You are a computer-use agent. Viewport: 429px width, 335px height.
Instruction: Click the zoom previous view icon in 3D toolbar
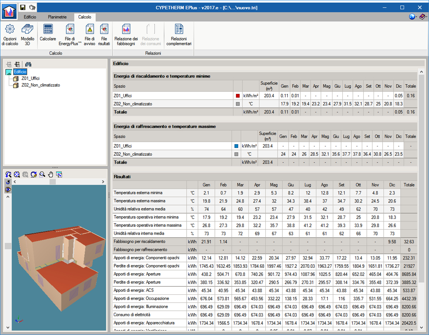coord(8,174)
